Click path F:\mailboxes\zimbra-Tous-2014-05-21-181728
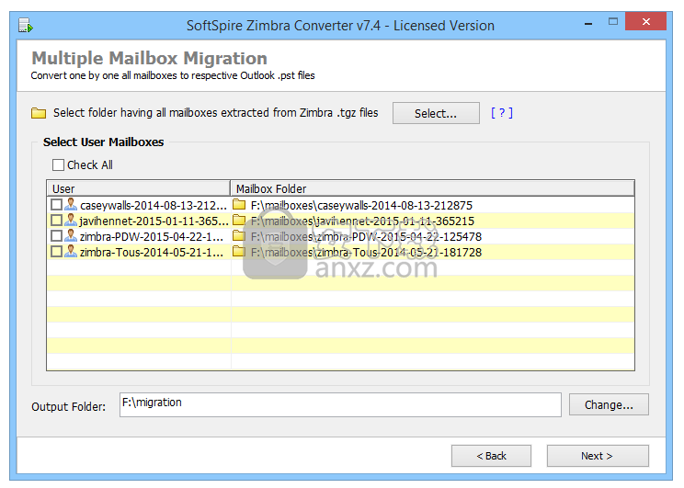The width and height of the screenshot is (684, 488). (x=366, y=253)
